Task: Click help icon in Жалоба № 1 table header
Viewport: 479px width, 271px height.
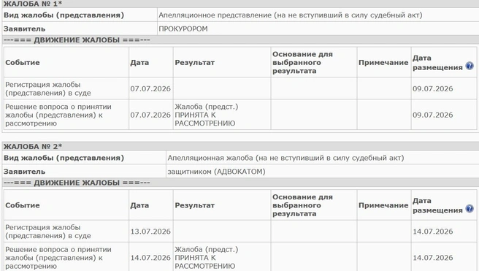Action: point(470,66)
